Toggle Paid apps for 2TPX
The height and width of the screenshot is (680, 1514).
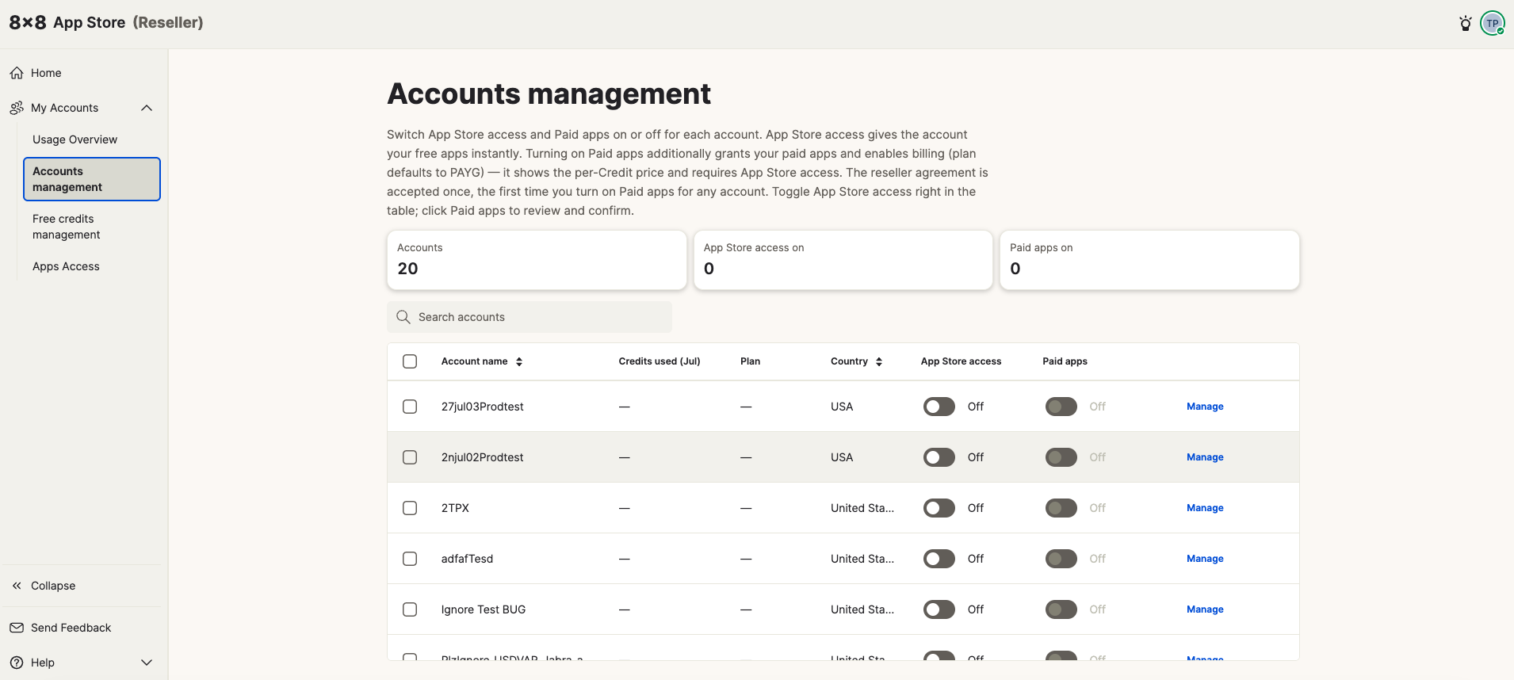point(1061,508)
